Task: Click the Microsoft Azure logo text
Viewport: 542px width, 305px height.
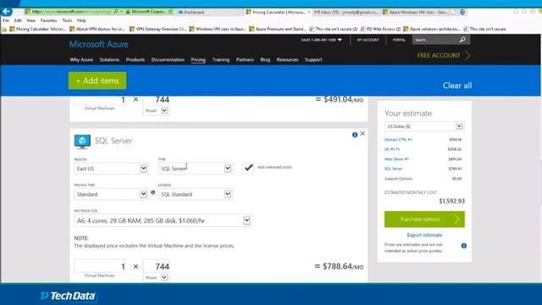Action: [x=98, y=44]
